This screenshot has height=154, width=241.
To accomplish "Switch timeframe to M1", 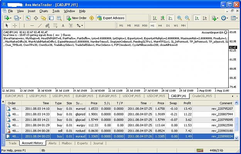I will coord(121,26).
